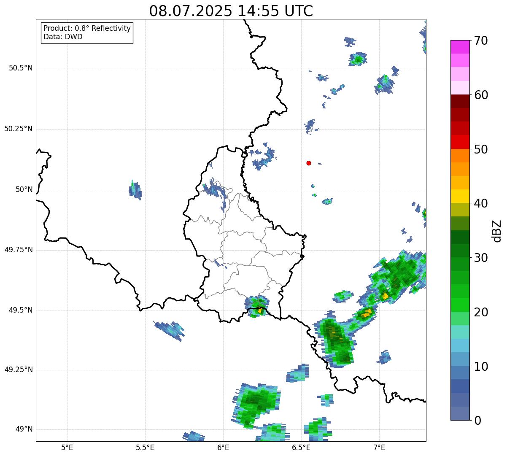Click the '6.5°E' longitude label
This screenshot has height=456, width=507.
[x=301, y=448]
